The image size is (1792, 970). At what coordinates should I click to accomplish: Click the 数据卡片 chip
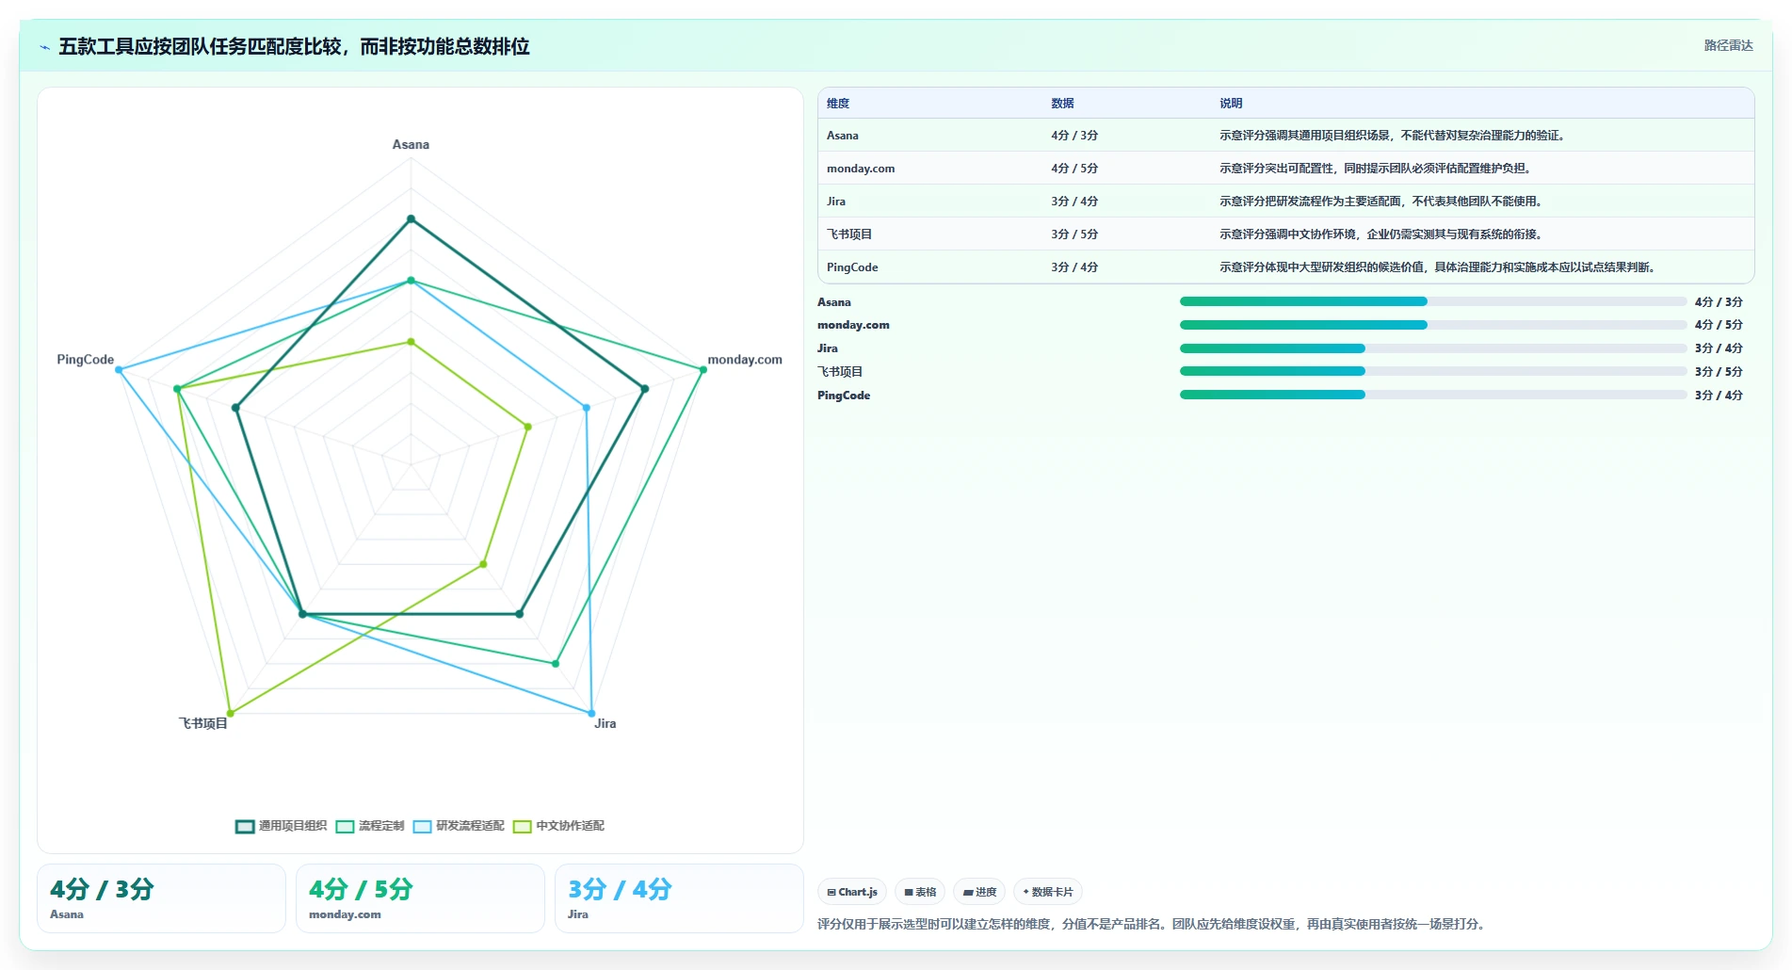1047,892
